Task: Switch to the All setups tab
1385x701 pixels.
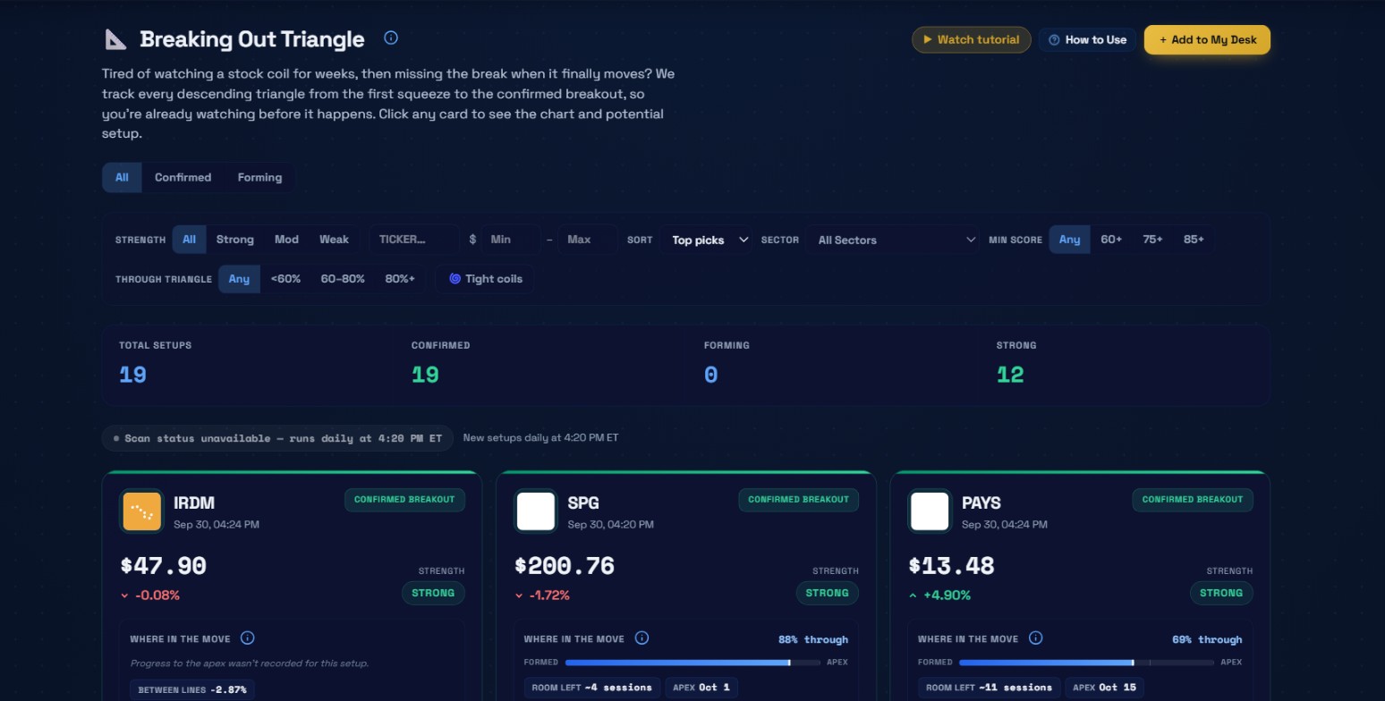Action: [x=122, y=177]
